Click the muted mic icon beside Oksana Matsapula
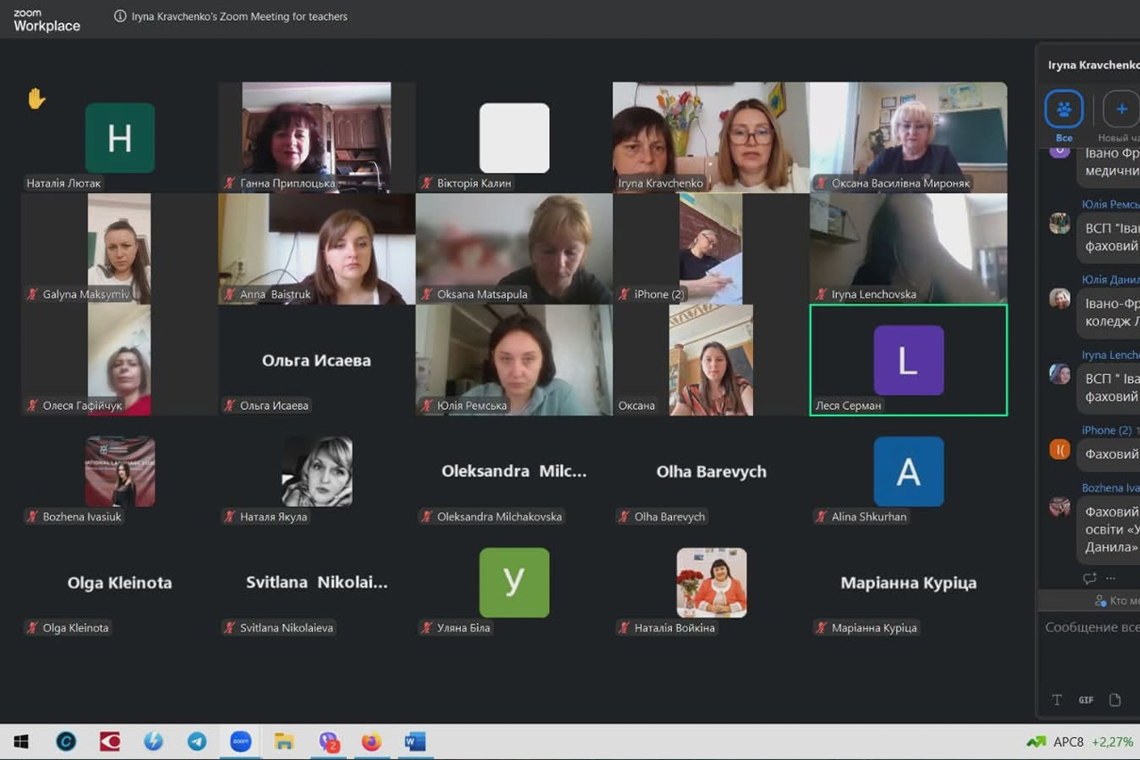Viewport: 1140px width, 760px height. (427, 294)
